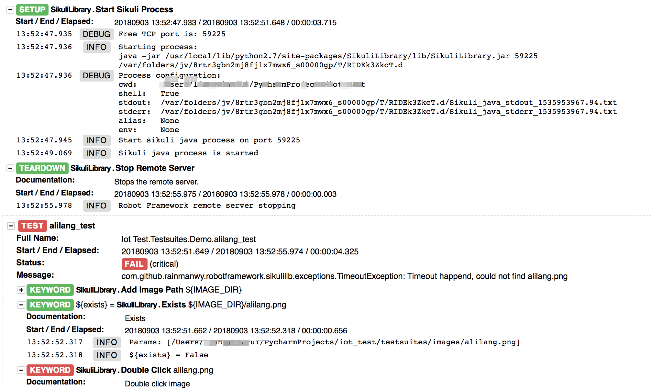Image resolution: width=651 pixels, height=389 pixels.
Task: Click the TimeoutException failure message text
Action: pyautogui.click(x=344, y=276)
